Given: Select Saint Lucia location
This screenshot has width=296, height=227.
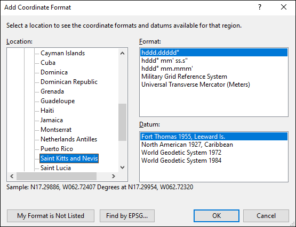Looking at the screenshot, I should [55, 168].
